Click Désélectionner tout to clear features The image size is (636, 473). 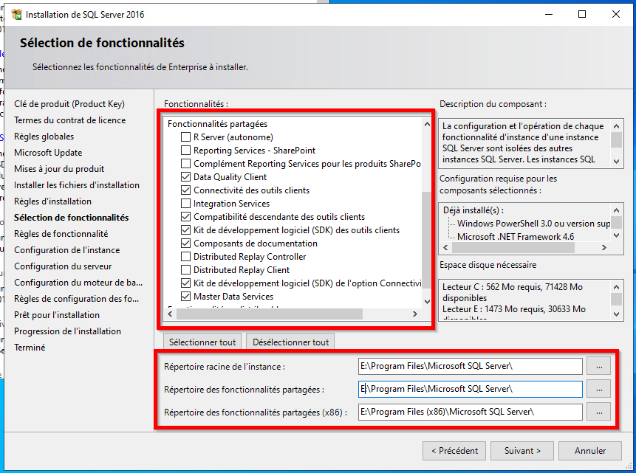pos(290,342)
